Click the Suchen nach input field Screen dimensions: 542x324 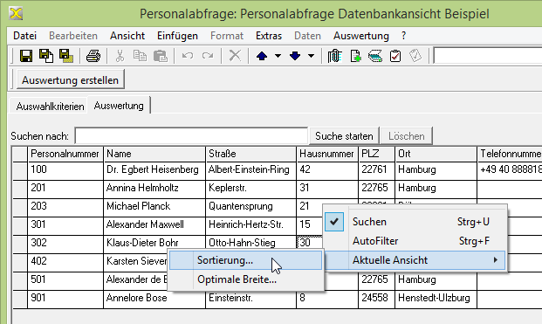191,136
